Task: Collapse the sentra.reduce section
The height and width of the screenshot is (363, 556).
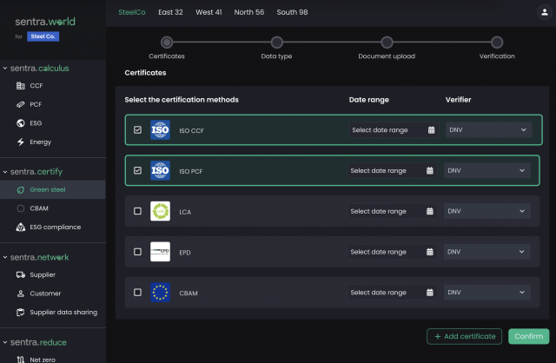Action: pyautogui.click(x=5, y=342)
